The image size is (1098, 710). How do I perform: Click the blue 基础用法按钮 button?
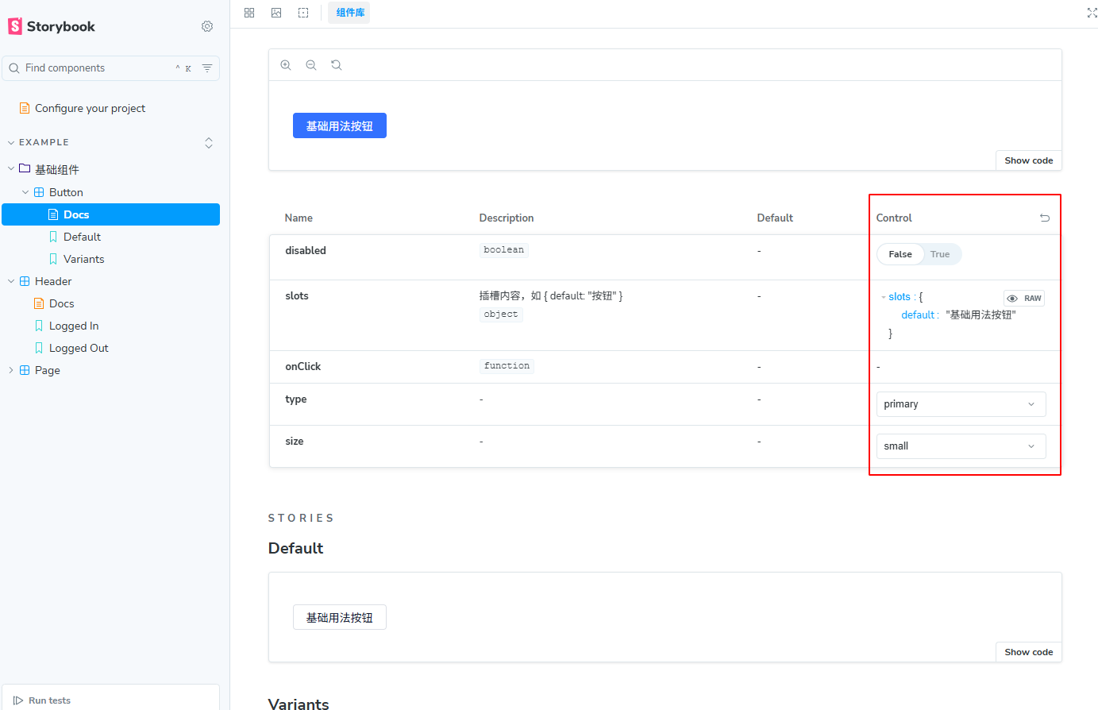click(x=340, y=125)
